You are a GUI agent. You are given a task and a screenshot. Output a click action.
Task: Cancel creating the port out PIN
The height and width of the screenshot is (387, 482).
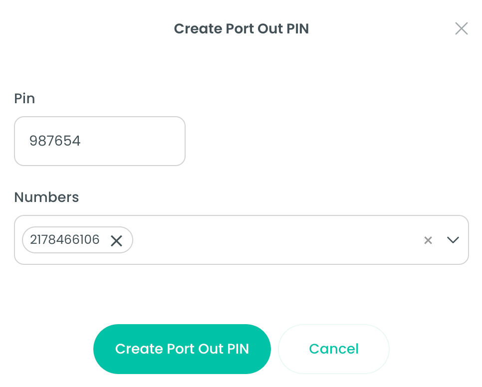(333, 349)
